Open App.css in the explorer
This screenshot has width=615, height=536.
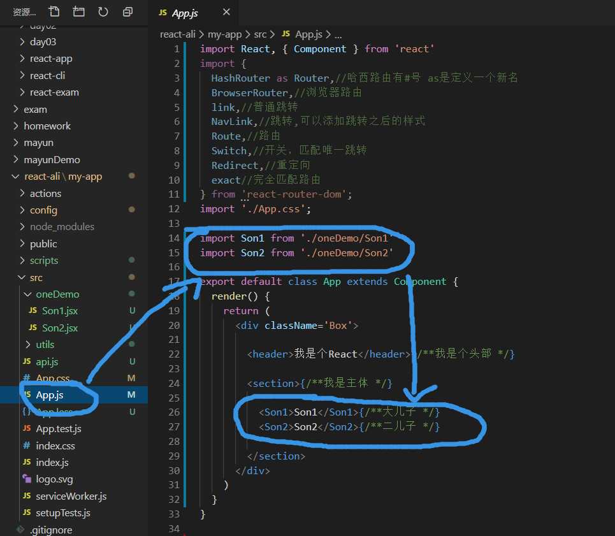click(52, 378)
